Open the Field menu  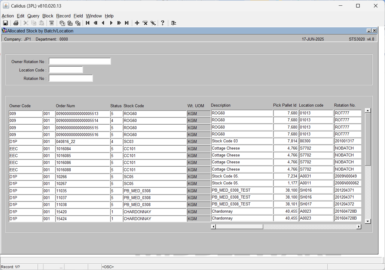click(x=78, y=16)
